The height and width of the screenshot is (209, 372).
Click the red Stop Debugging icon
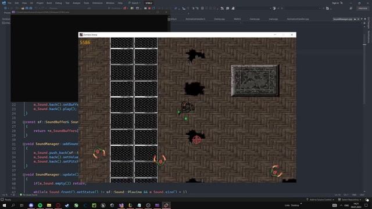tap(149, 8)
